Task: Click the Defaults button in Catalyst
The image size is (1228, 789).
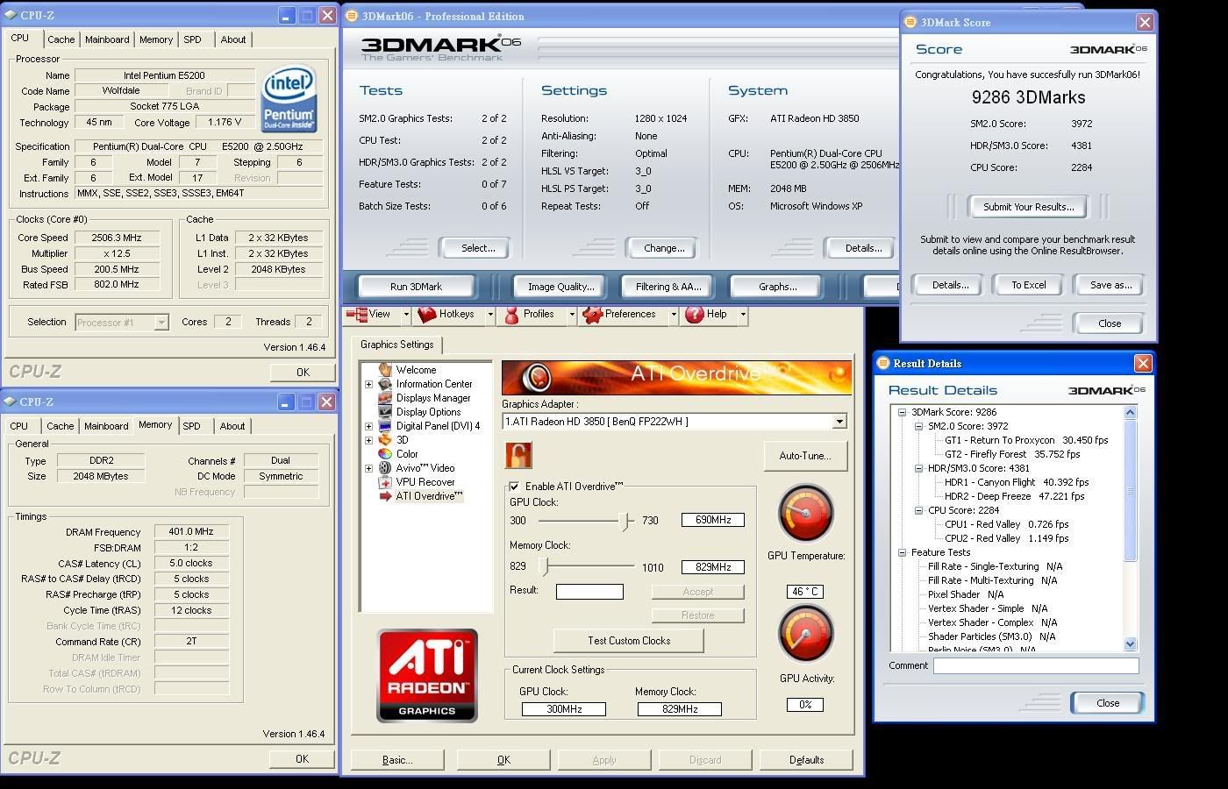Action: tap(806, 760)
